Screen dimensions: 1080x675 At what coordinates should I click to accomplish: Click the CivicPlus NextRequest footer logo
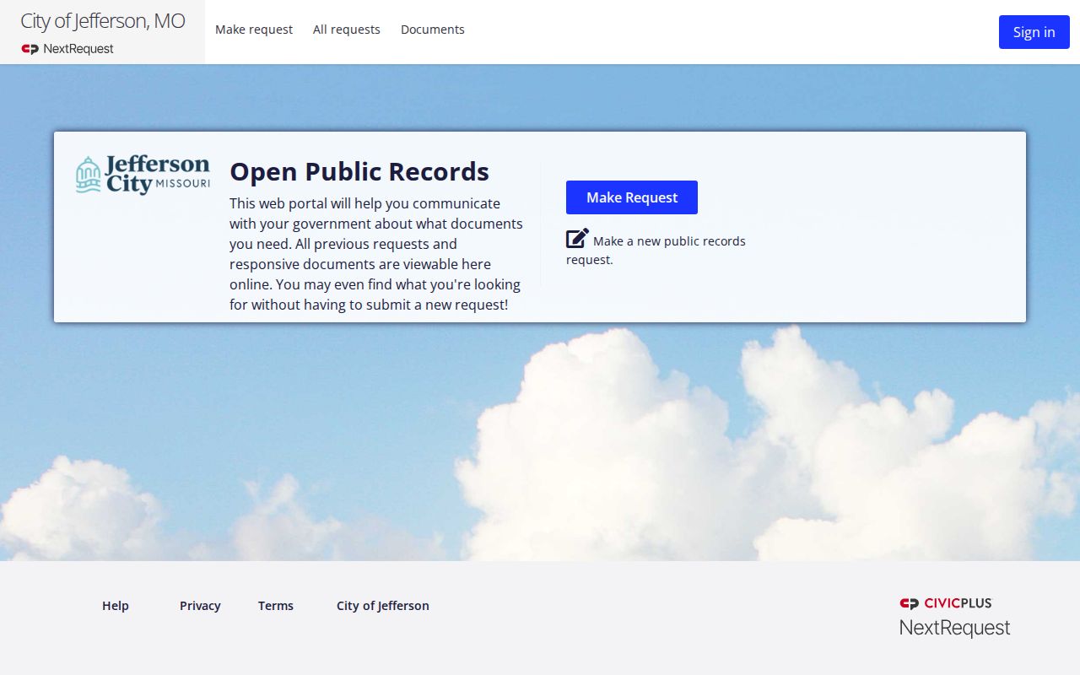[954, 617]
